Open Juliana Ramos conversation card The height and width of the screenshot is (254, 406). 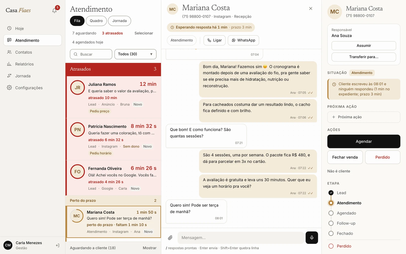[113, 97]
